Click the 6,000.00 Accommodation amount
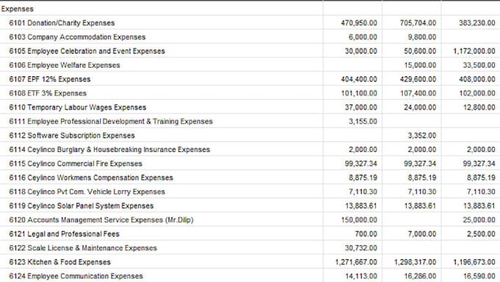The image size is (500, 282). point(362,37)
